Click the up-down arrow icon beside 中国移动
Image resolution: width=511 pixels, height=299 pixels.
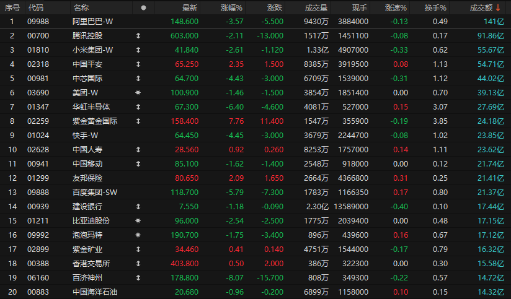(138, 164)
